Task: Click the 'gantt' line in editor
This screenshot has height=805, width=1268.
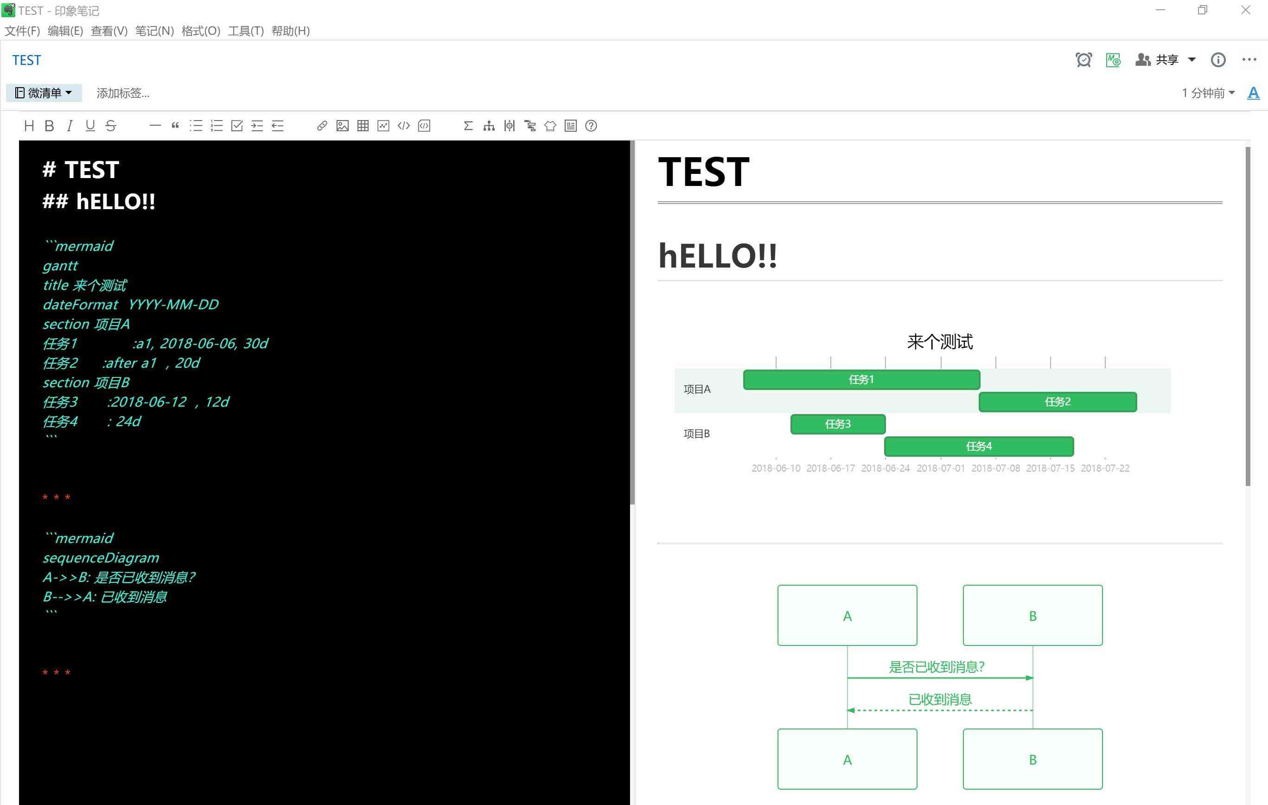Action: [x=60, y=266]
